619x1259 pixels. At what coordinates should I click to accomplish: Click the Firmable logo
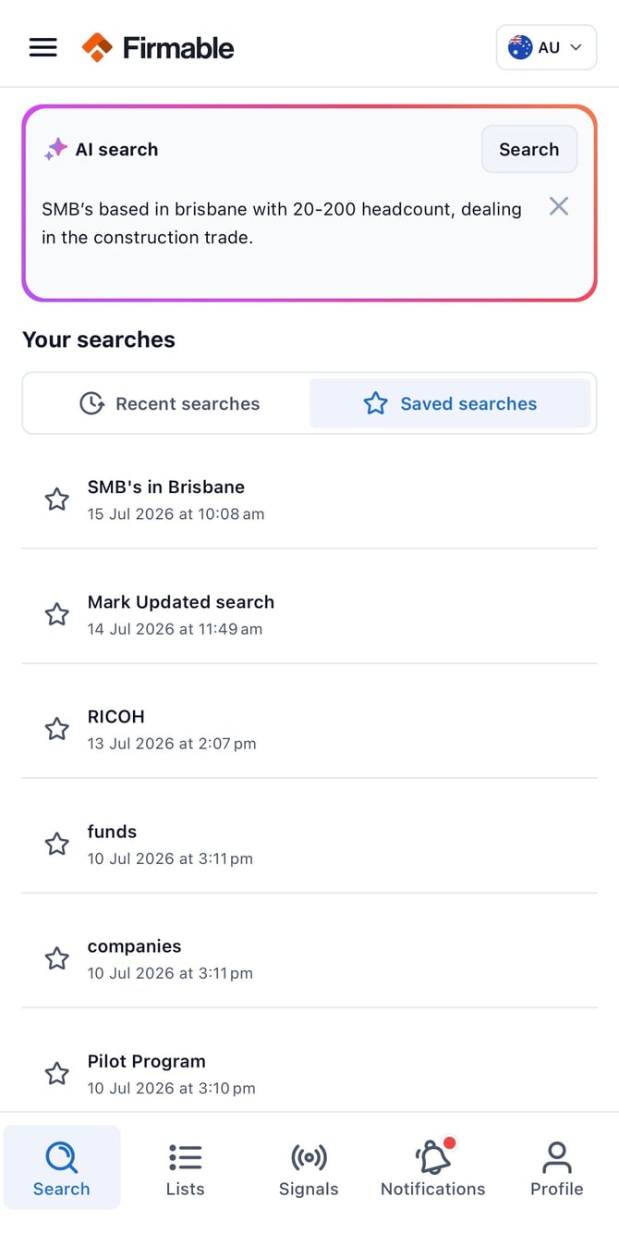(x=158, y=47)
